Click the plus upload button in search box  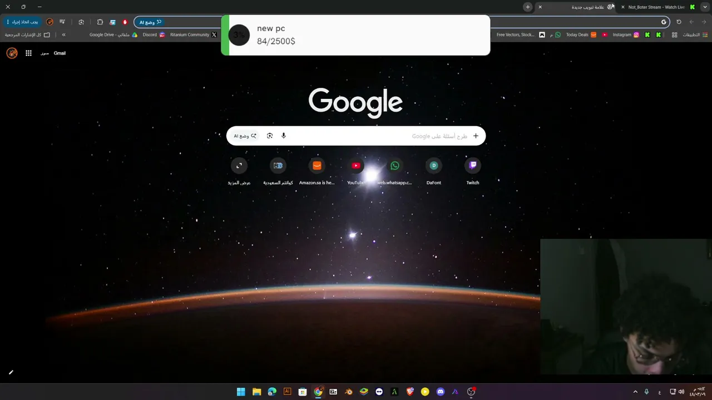[476, 136]
